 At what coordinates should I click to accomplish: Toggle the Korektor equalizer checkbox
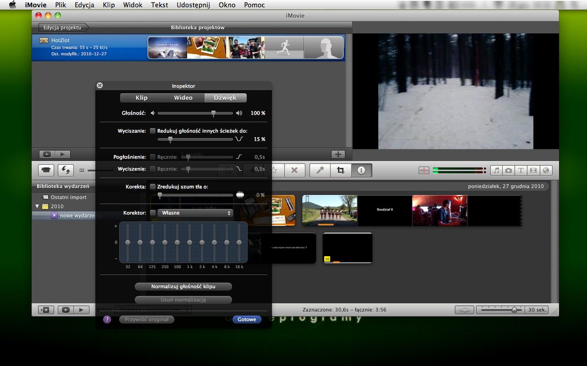153,213
